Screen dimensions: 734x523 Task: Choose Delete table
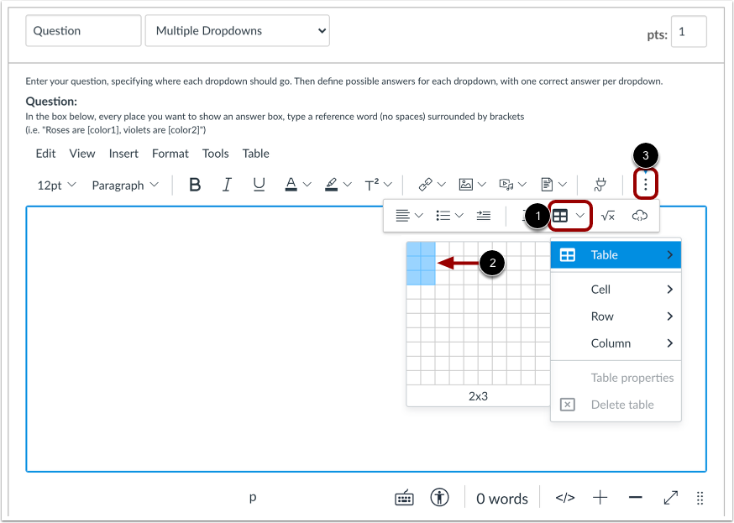(x=616, y=405)
